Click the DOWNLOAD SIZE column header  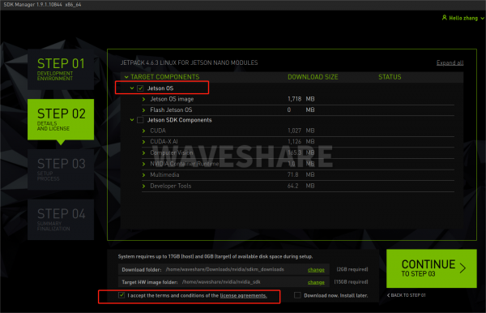(x=313, y=77)
